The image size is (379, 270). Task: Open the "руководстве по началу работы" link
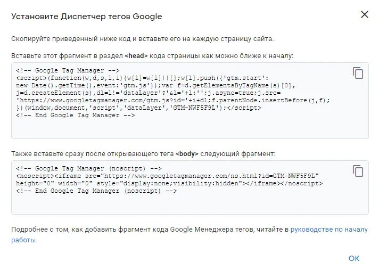point(329,230)
